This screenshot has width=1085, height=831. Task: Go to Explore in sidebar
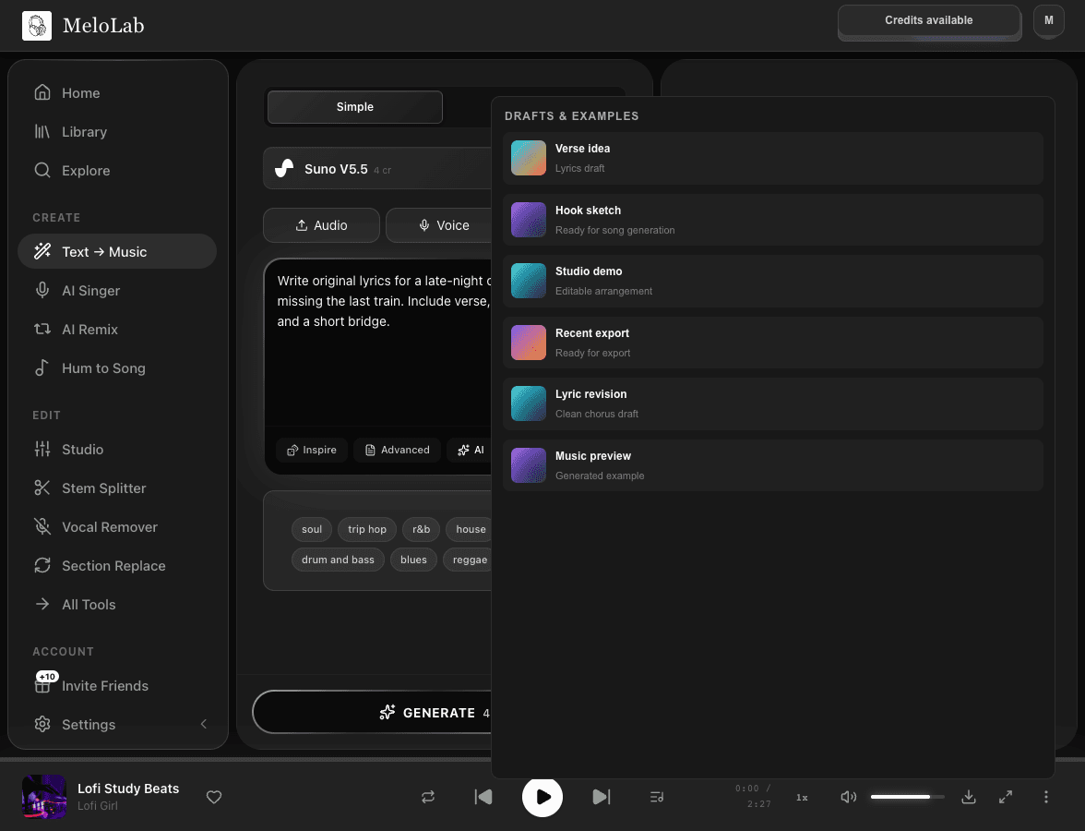[x=117, y=170]
